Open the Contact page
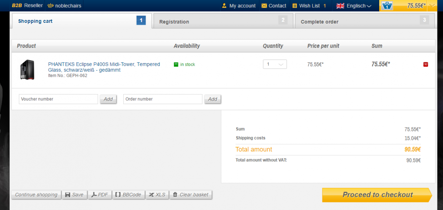The height and width of the screenshot is (210, 443). coord(274,6)
